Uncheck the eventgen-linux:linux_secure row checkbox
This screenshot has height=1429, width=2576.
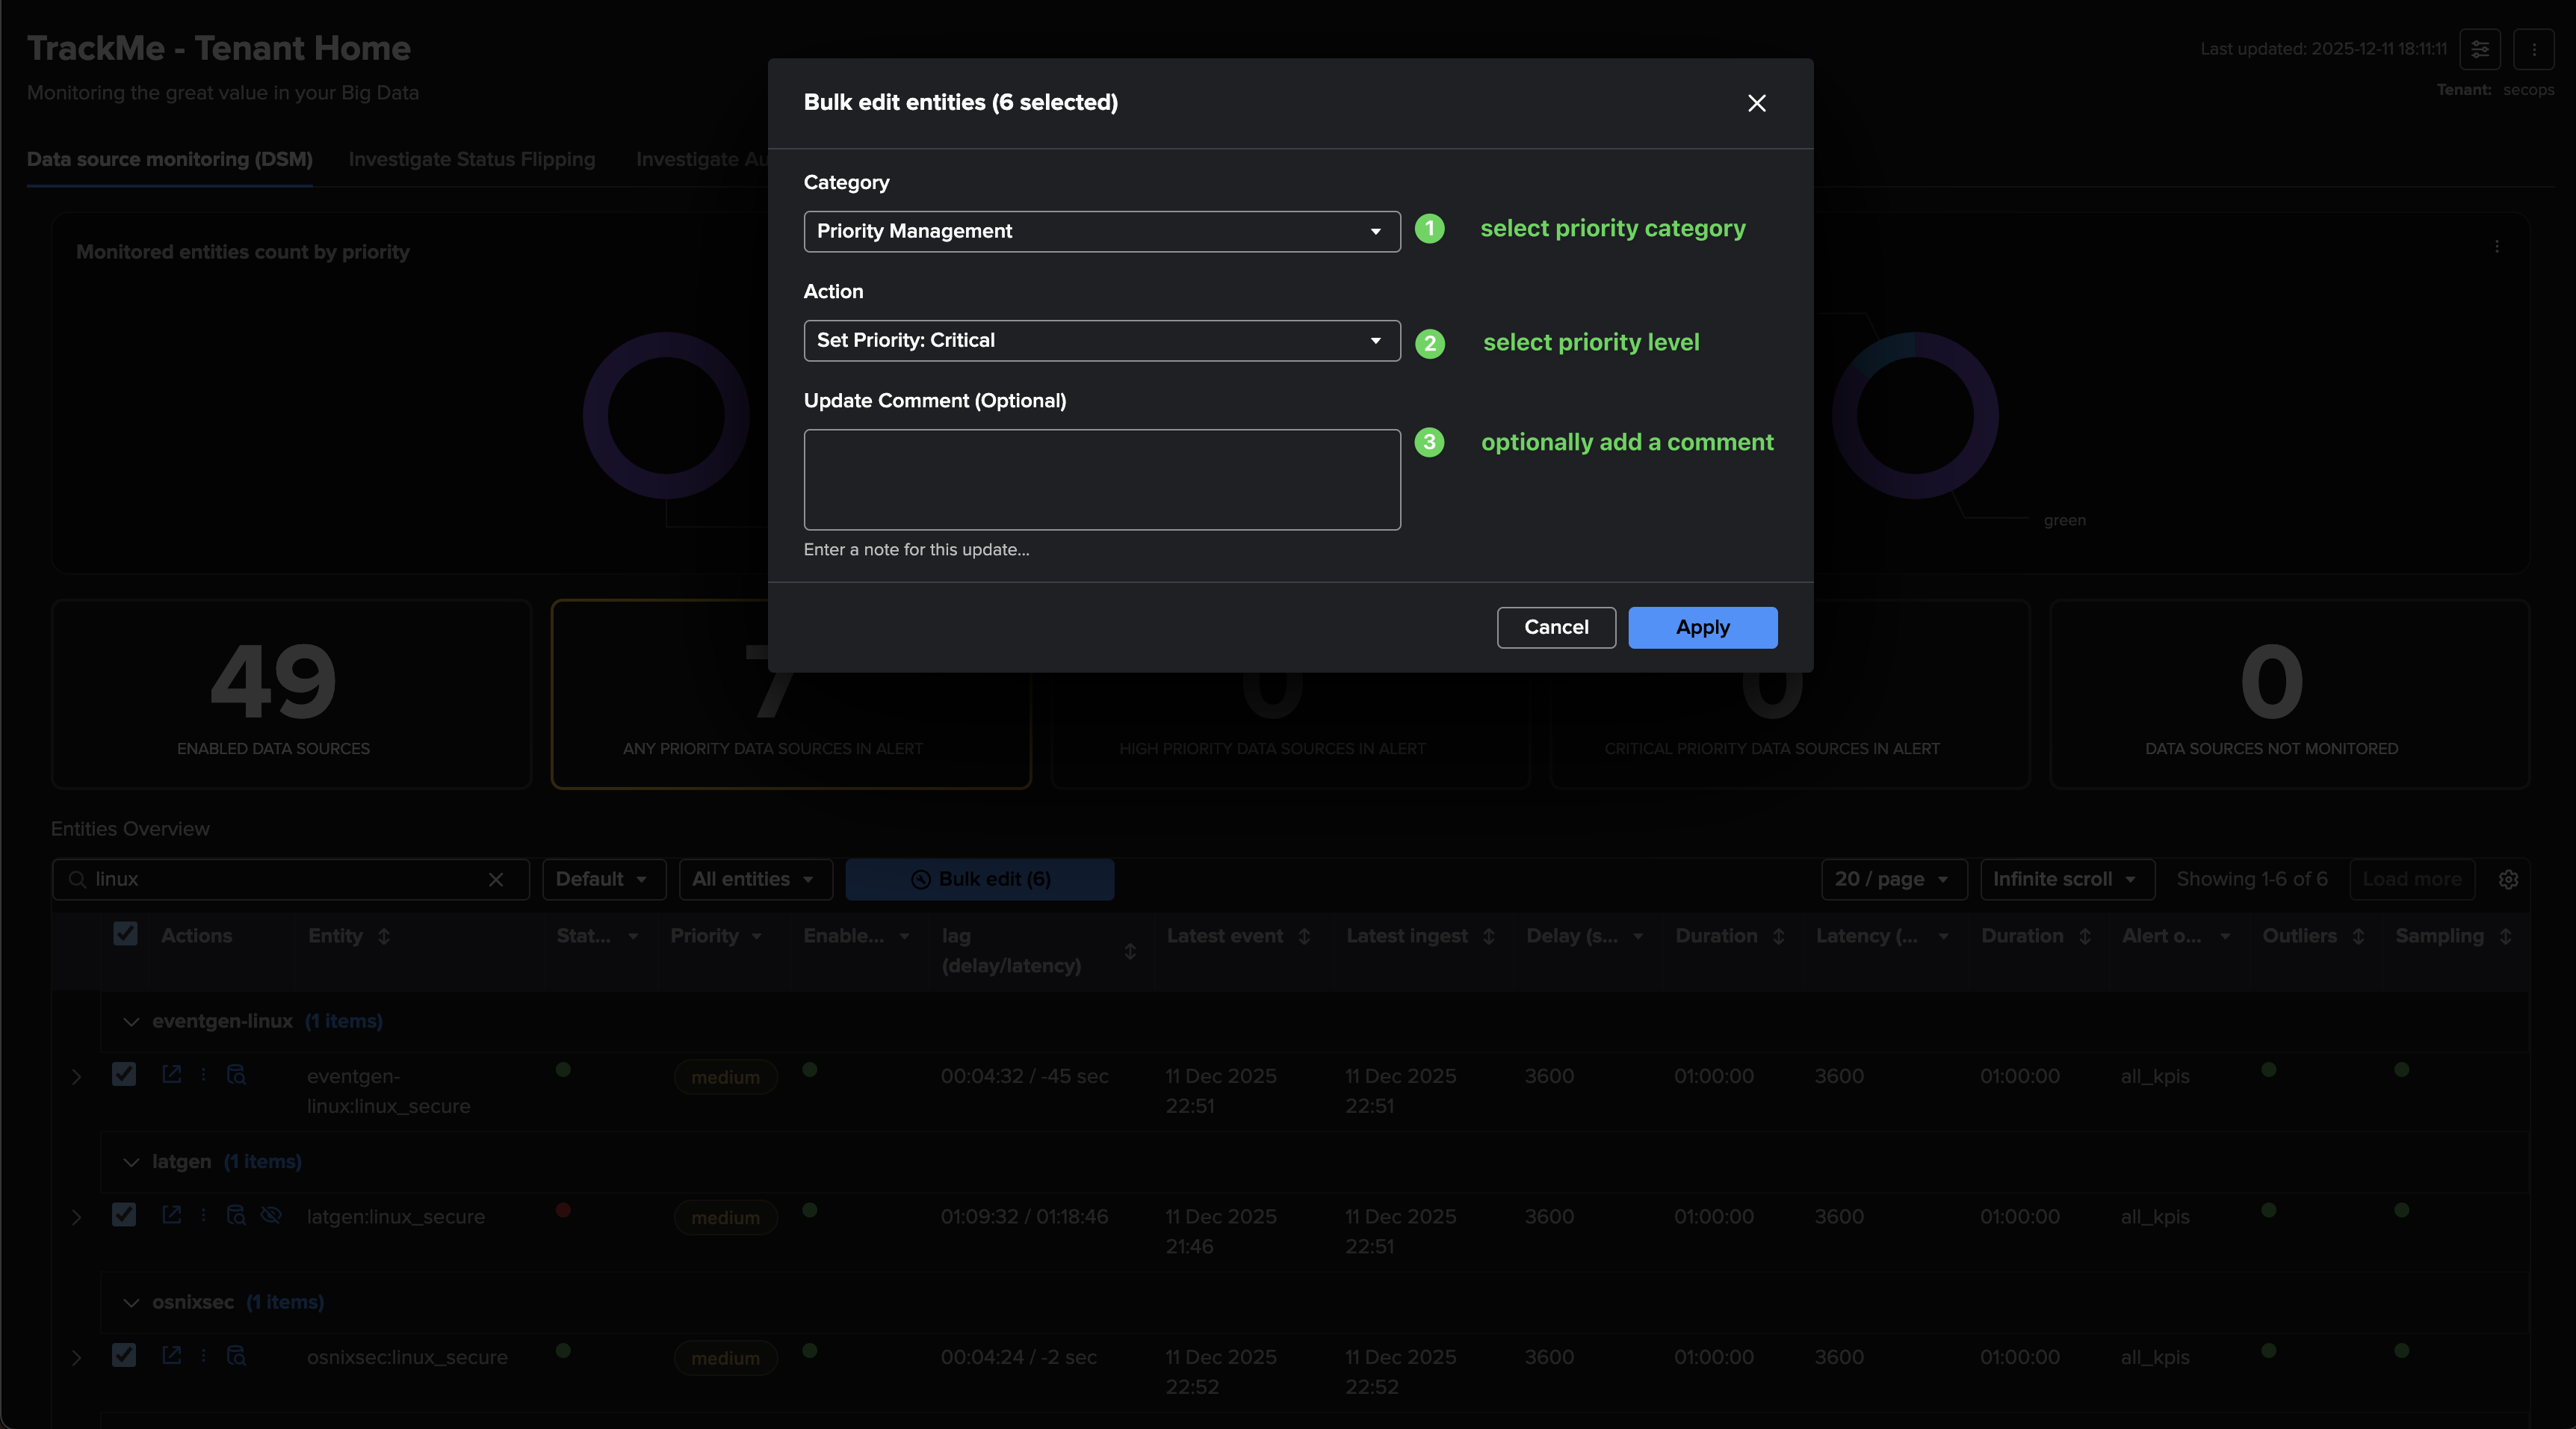pos(124,1074)
